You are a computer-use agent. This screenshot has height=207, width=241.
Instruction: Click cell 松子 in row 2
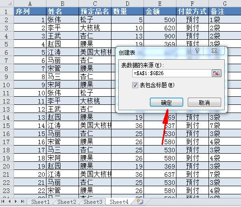[95, 19]
